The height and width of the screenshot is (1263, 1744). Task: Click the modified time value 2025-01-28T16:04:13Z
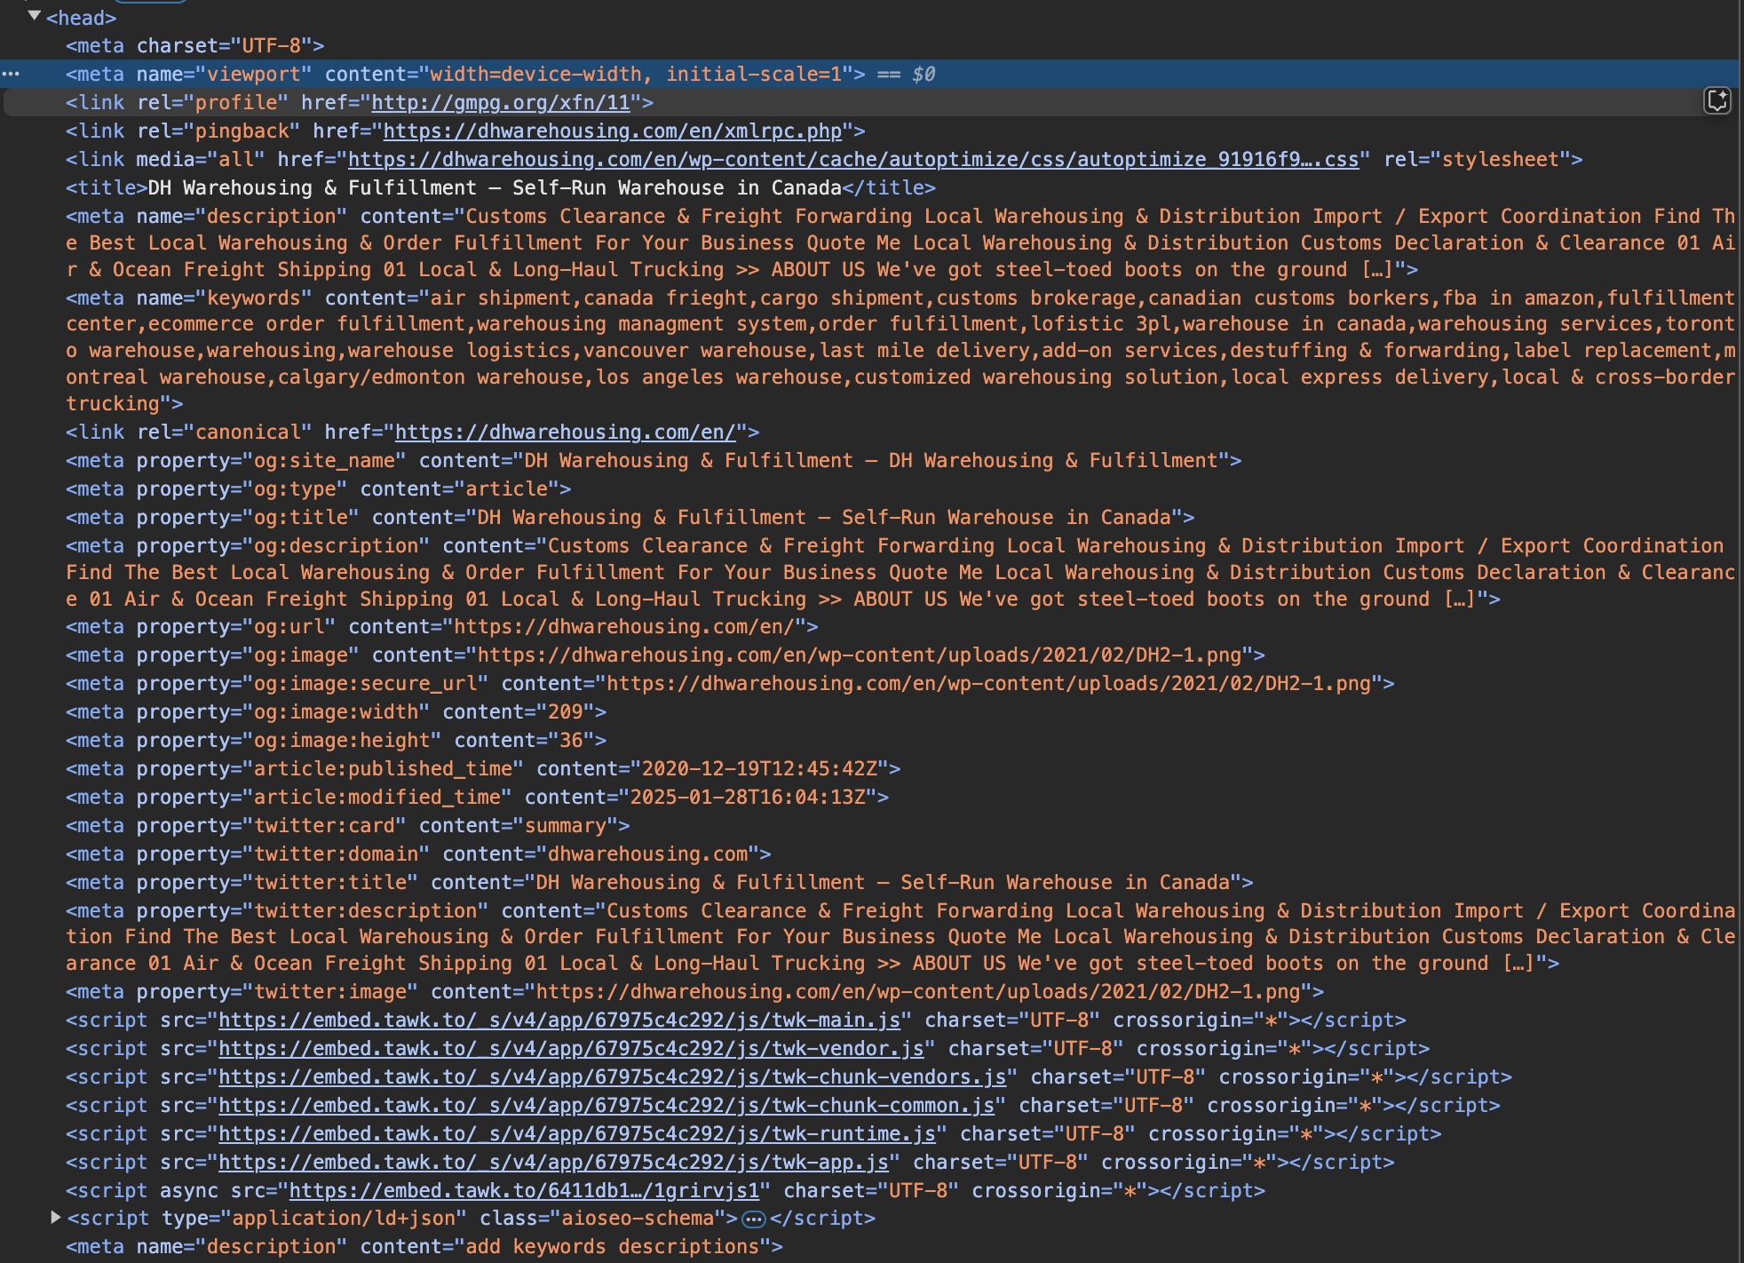pyautogui.click(x=748, y=797)
